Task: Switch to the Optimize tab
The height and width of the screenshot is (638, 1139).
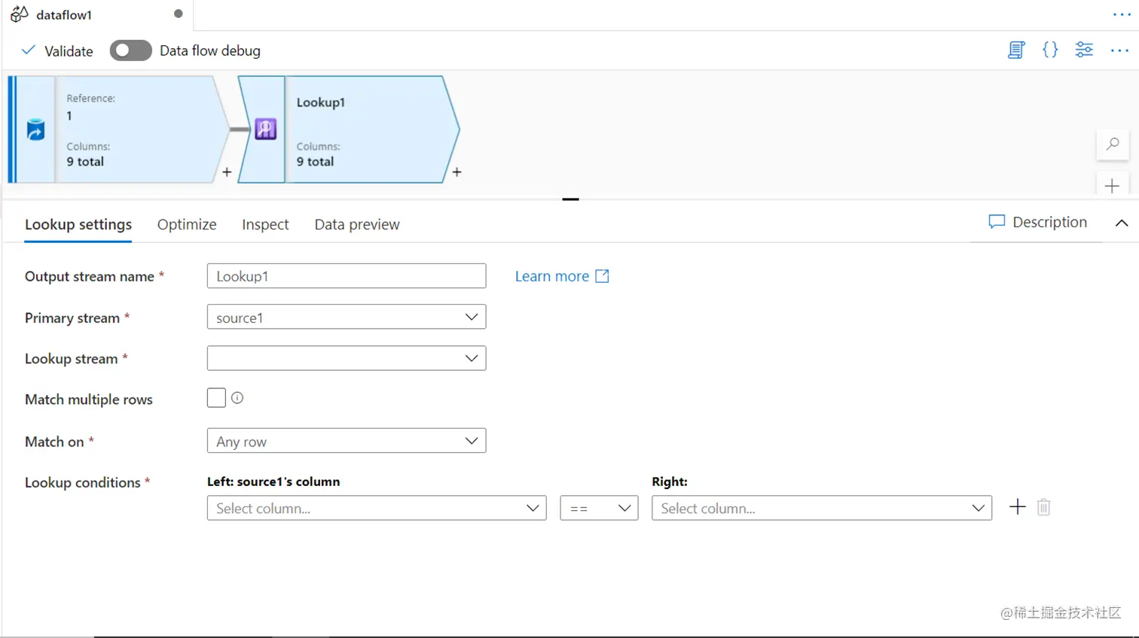Action: [x=187, y=224]
